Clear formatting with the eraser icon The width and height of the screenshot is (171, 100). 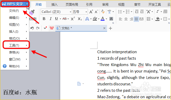(103, 12)
